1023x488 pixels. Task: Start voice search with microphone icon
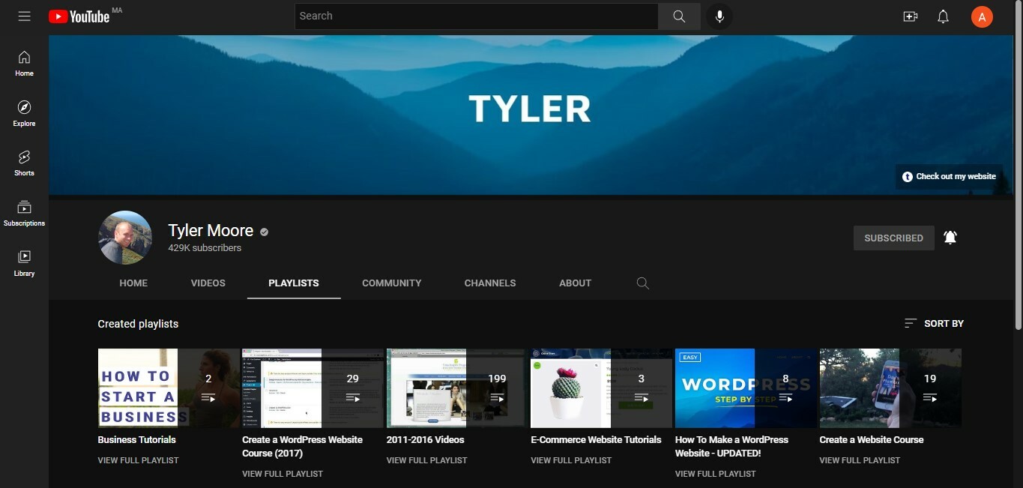(719, 16)
